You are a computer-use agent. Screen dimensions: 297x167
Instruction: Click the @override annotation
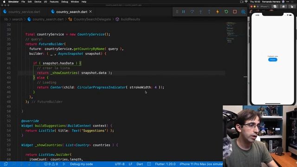click(30, 121)
